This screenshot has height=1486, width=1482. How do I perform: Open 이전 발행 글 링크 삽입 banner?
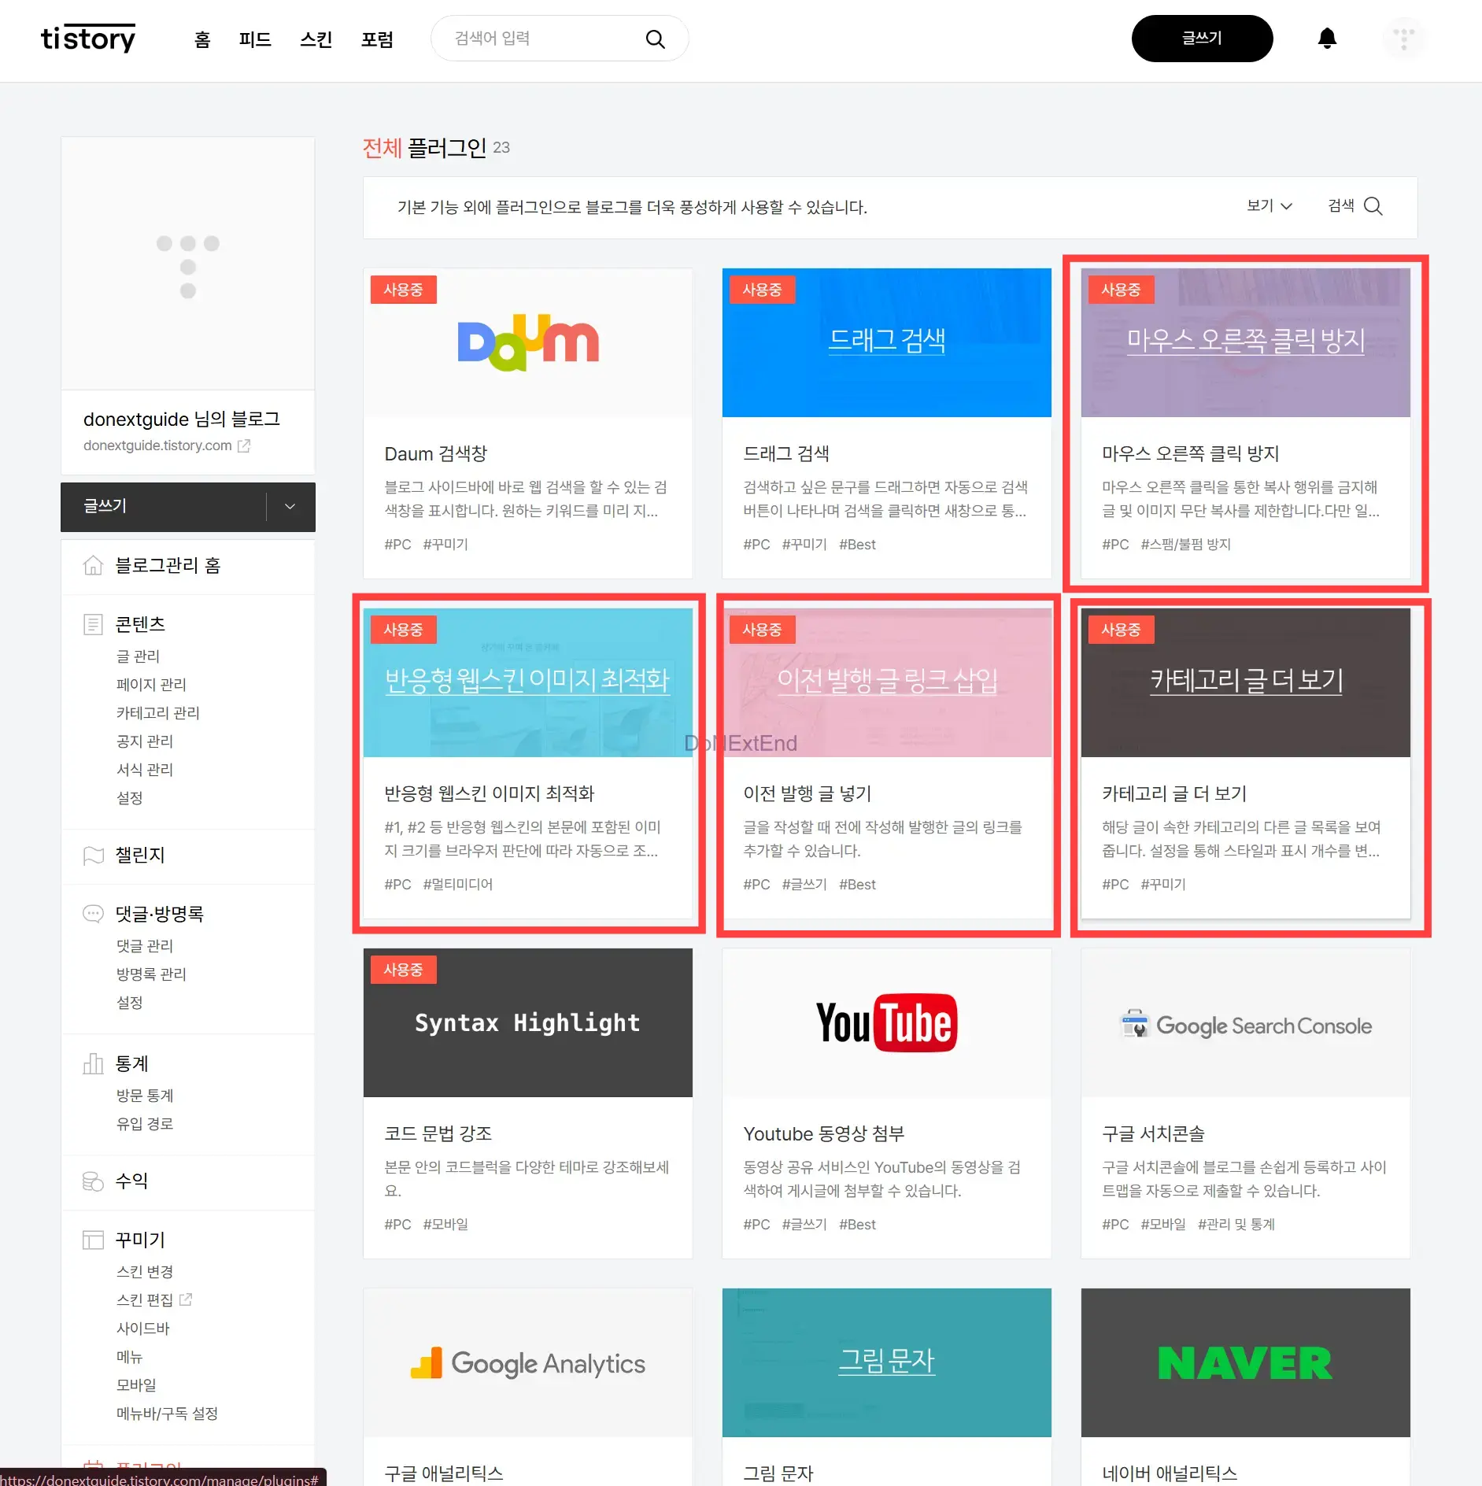887,683
